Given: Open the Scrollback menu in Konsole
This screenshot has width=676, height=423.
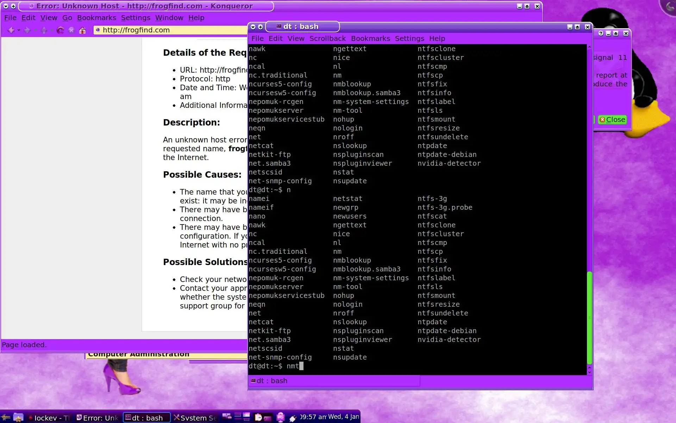Looking at the screenshot, I should 327,38.
